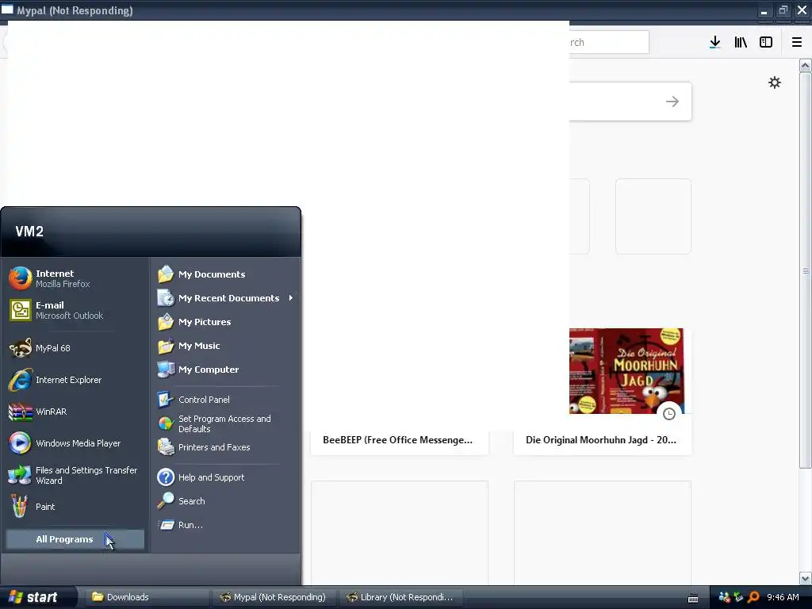Open My Computer
812x609 pixels.
coord(225,370)
